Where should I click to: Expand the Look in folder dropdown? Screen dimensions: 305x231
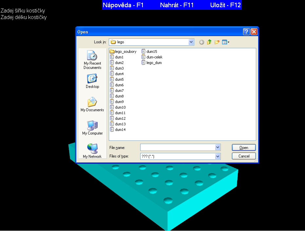[191, 42]
